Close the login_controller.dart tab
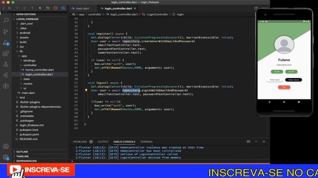318x178 pixels. tap(135, 8)
